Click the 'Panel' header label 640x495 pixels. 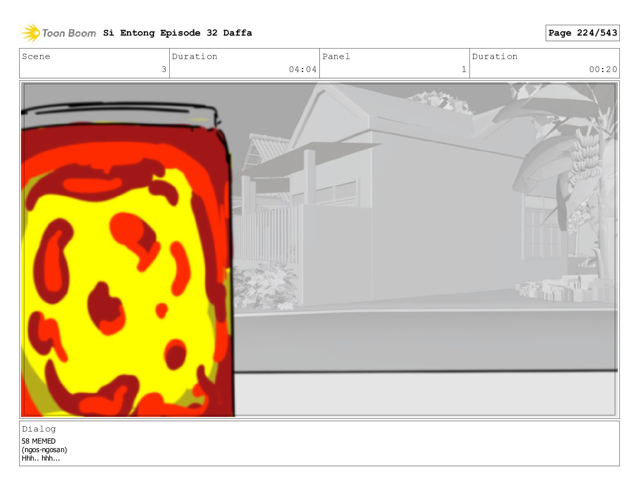(x=336, y=57)
